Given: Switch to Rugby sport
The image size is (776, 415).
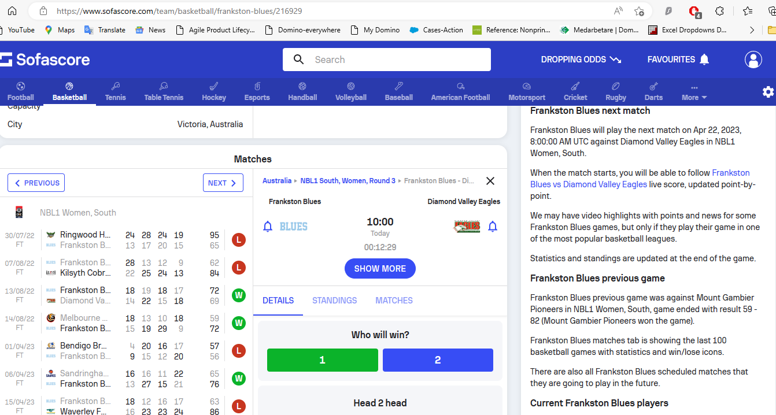Looking at the screenshot, I should coord(616,92).
